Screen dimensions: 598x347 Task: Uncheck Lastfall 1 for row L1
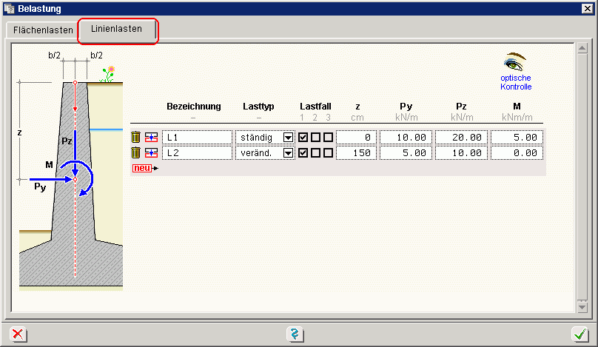303,137
